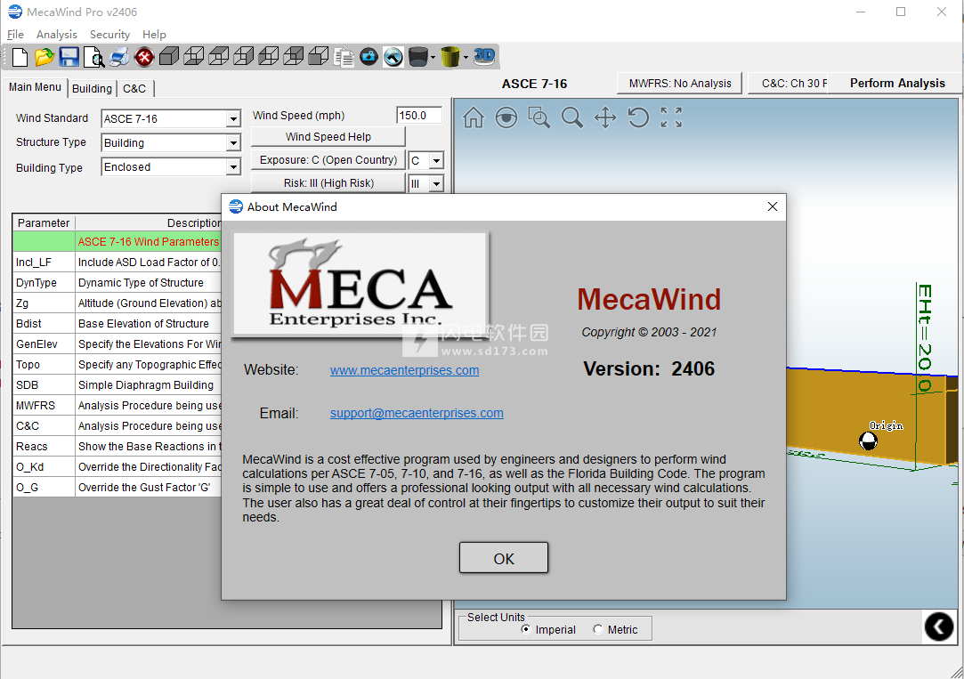This screenshot has width=964, height=679.
Task: Open the Structure Type dropdown
Action: (x=233, y=143)
